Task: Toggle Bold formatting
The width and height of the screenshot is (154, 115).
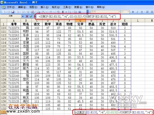Action: tap(133, 12)
